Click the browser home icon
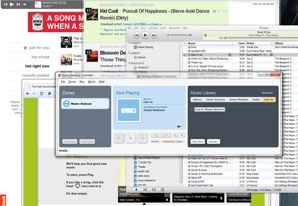Viewport: 298px width, 206px height. pyautogui.click(x=50, y=94)
